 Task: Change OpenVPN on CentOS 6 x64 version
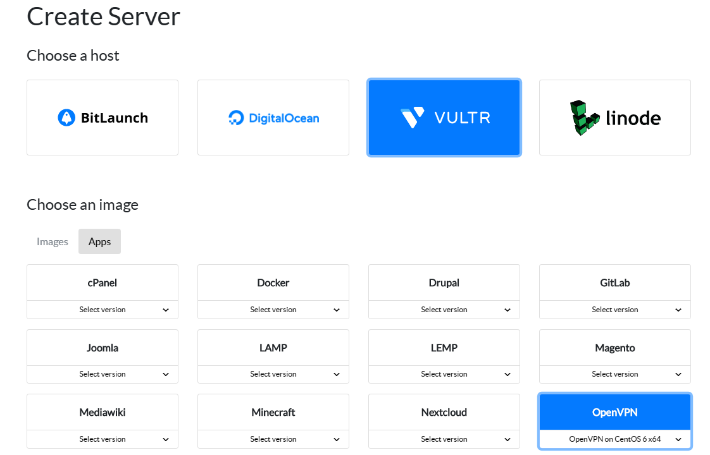615,439
